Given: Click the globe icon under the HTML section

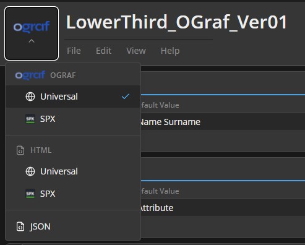Looking at the screenshot, I should tap(30, 171).
